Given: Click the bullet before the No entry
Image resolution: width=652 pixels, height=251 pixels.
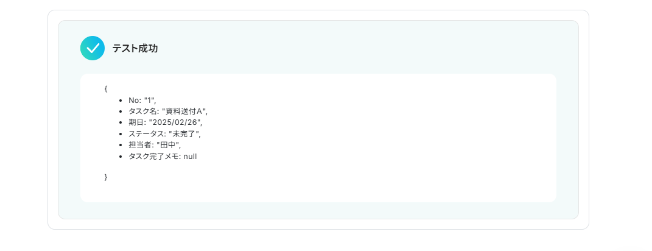Looking at the screenshot, I should pyautogui.click(x=120, y=101).
